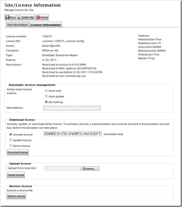Choose the Update license radio button

(11, 140)
